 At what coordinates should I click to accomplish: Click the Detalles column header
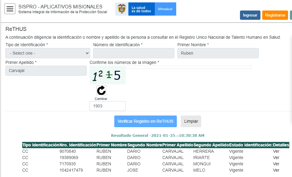[281, 145]
